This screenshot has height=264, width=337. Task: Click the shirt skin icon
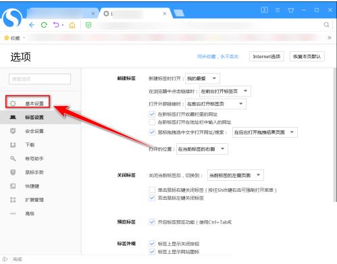click(290, 10)
